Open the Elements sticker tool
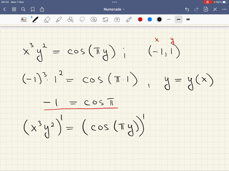The height and width of the screenshot is (171, 229). 94,19
